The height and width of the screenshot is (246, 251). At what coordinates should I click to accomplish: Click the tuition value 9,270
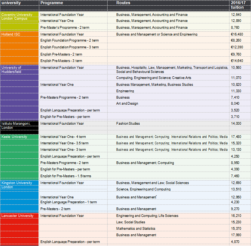(x=235, y=209)
